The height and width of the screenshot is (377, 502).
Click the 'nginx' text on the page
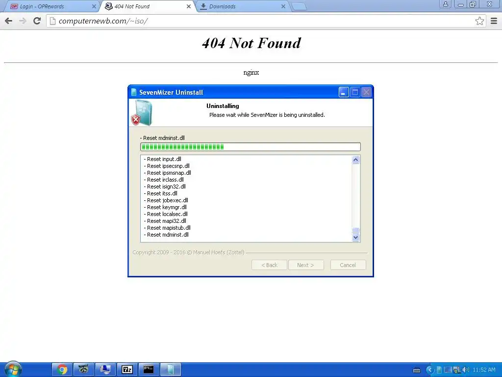coord(251,73)
